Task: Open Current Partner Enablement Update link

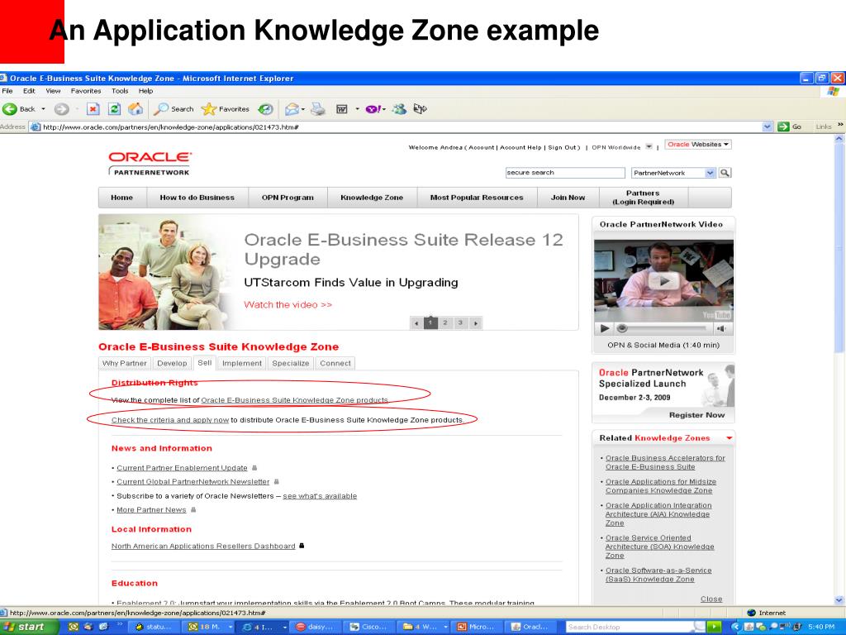Action: tap(182, 468)
